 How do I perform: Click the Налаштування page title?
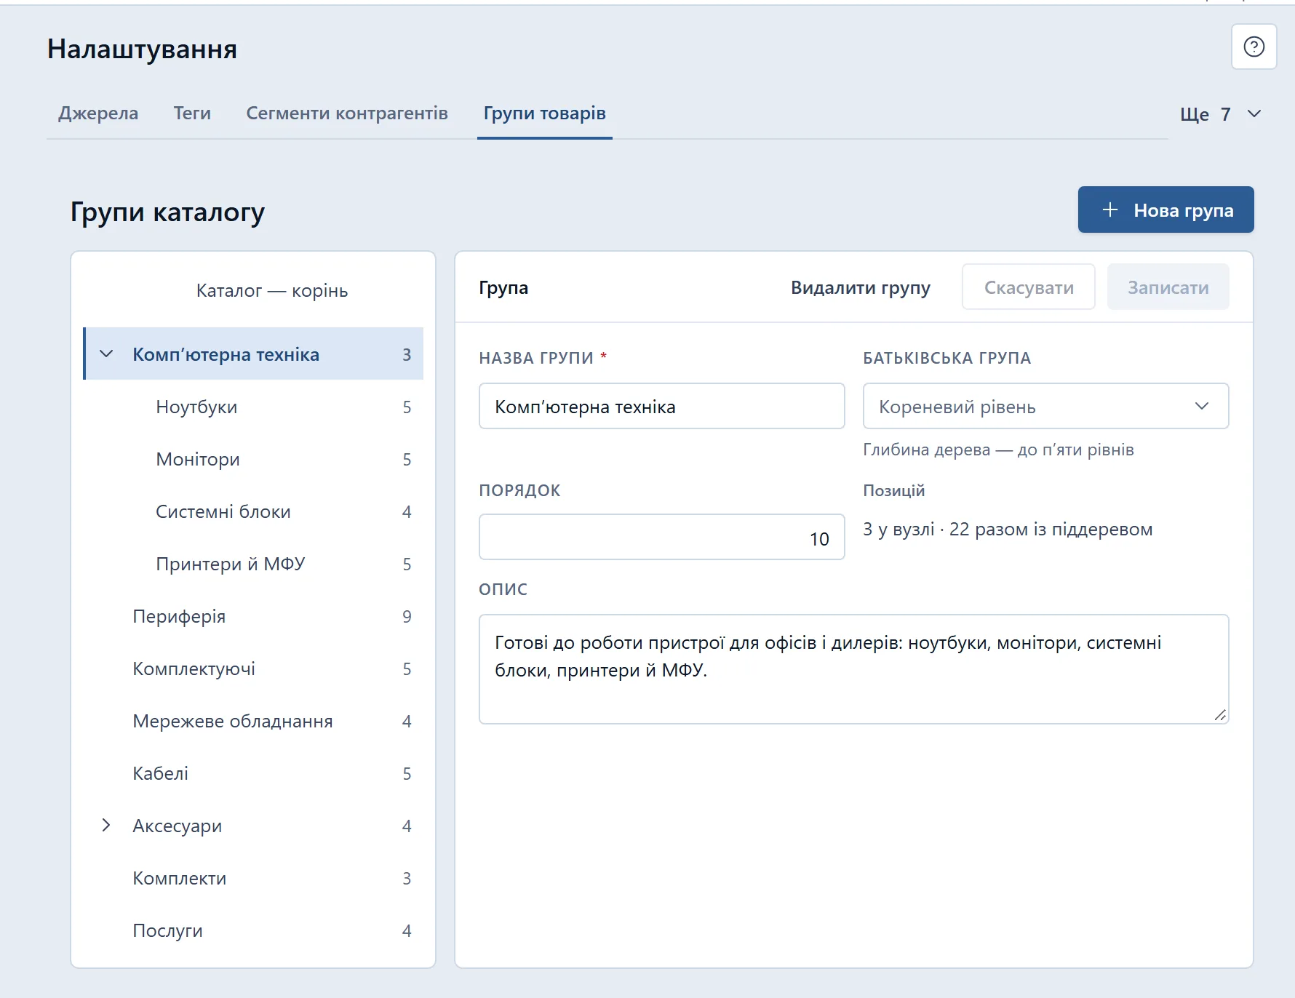(142, 49)
